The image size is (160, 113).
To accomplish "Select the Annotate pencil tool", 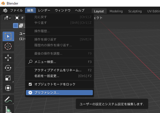I will pyautogui.click(x=8, y=99).
